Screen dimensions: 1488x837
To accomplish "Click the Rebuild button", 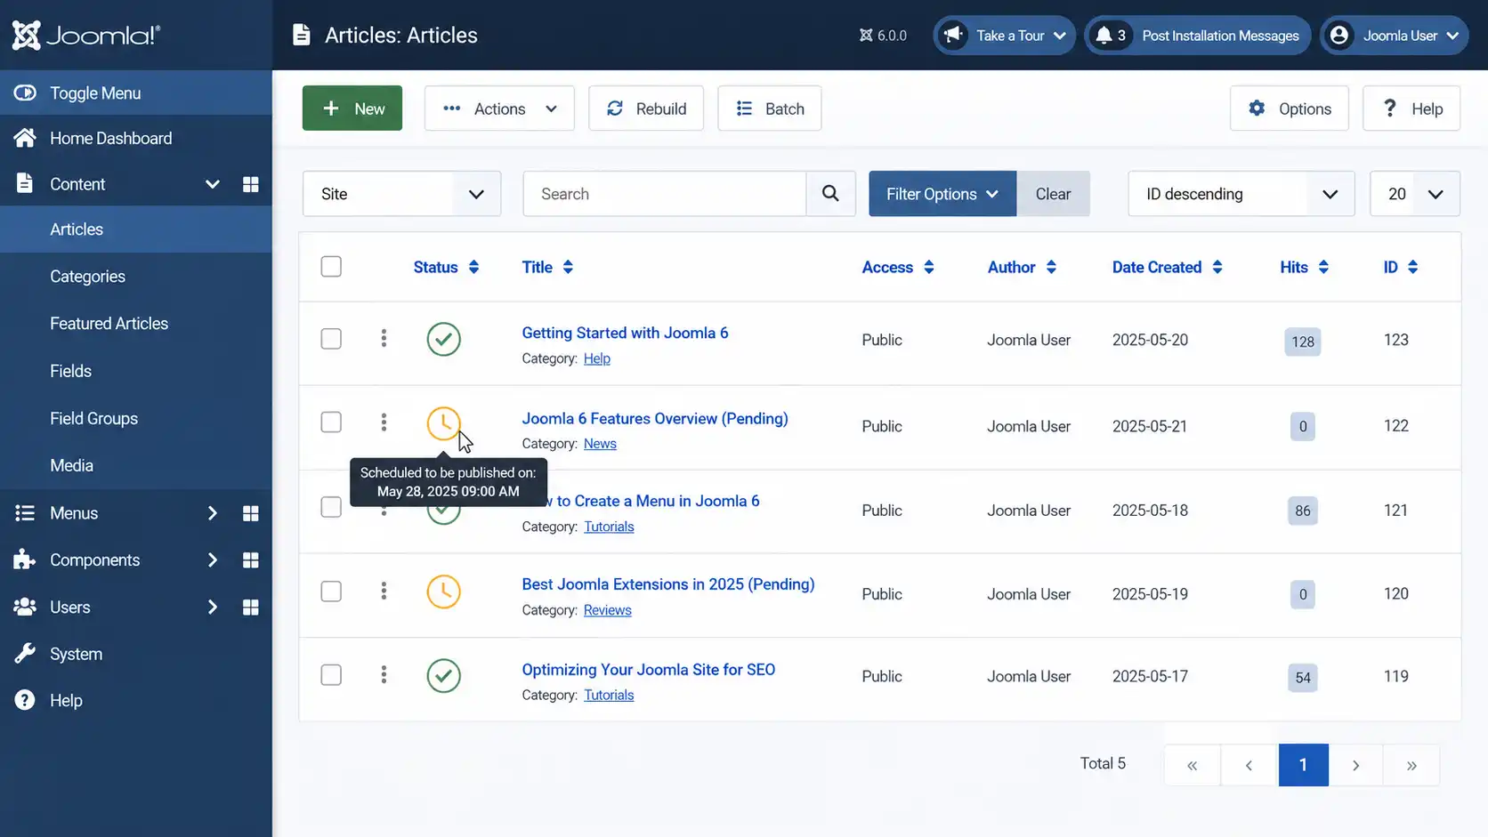I will point(646,109).
